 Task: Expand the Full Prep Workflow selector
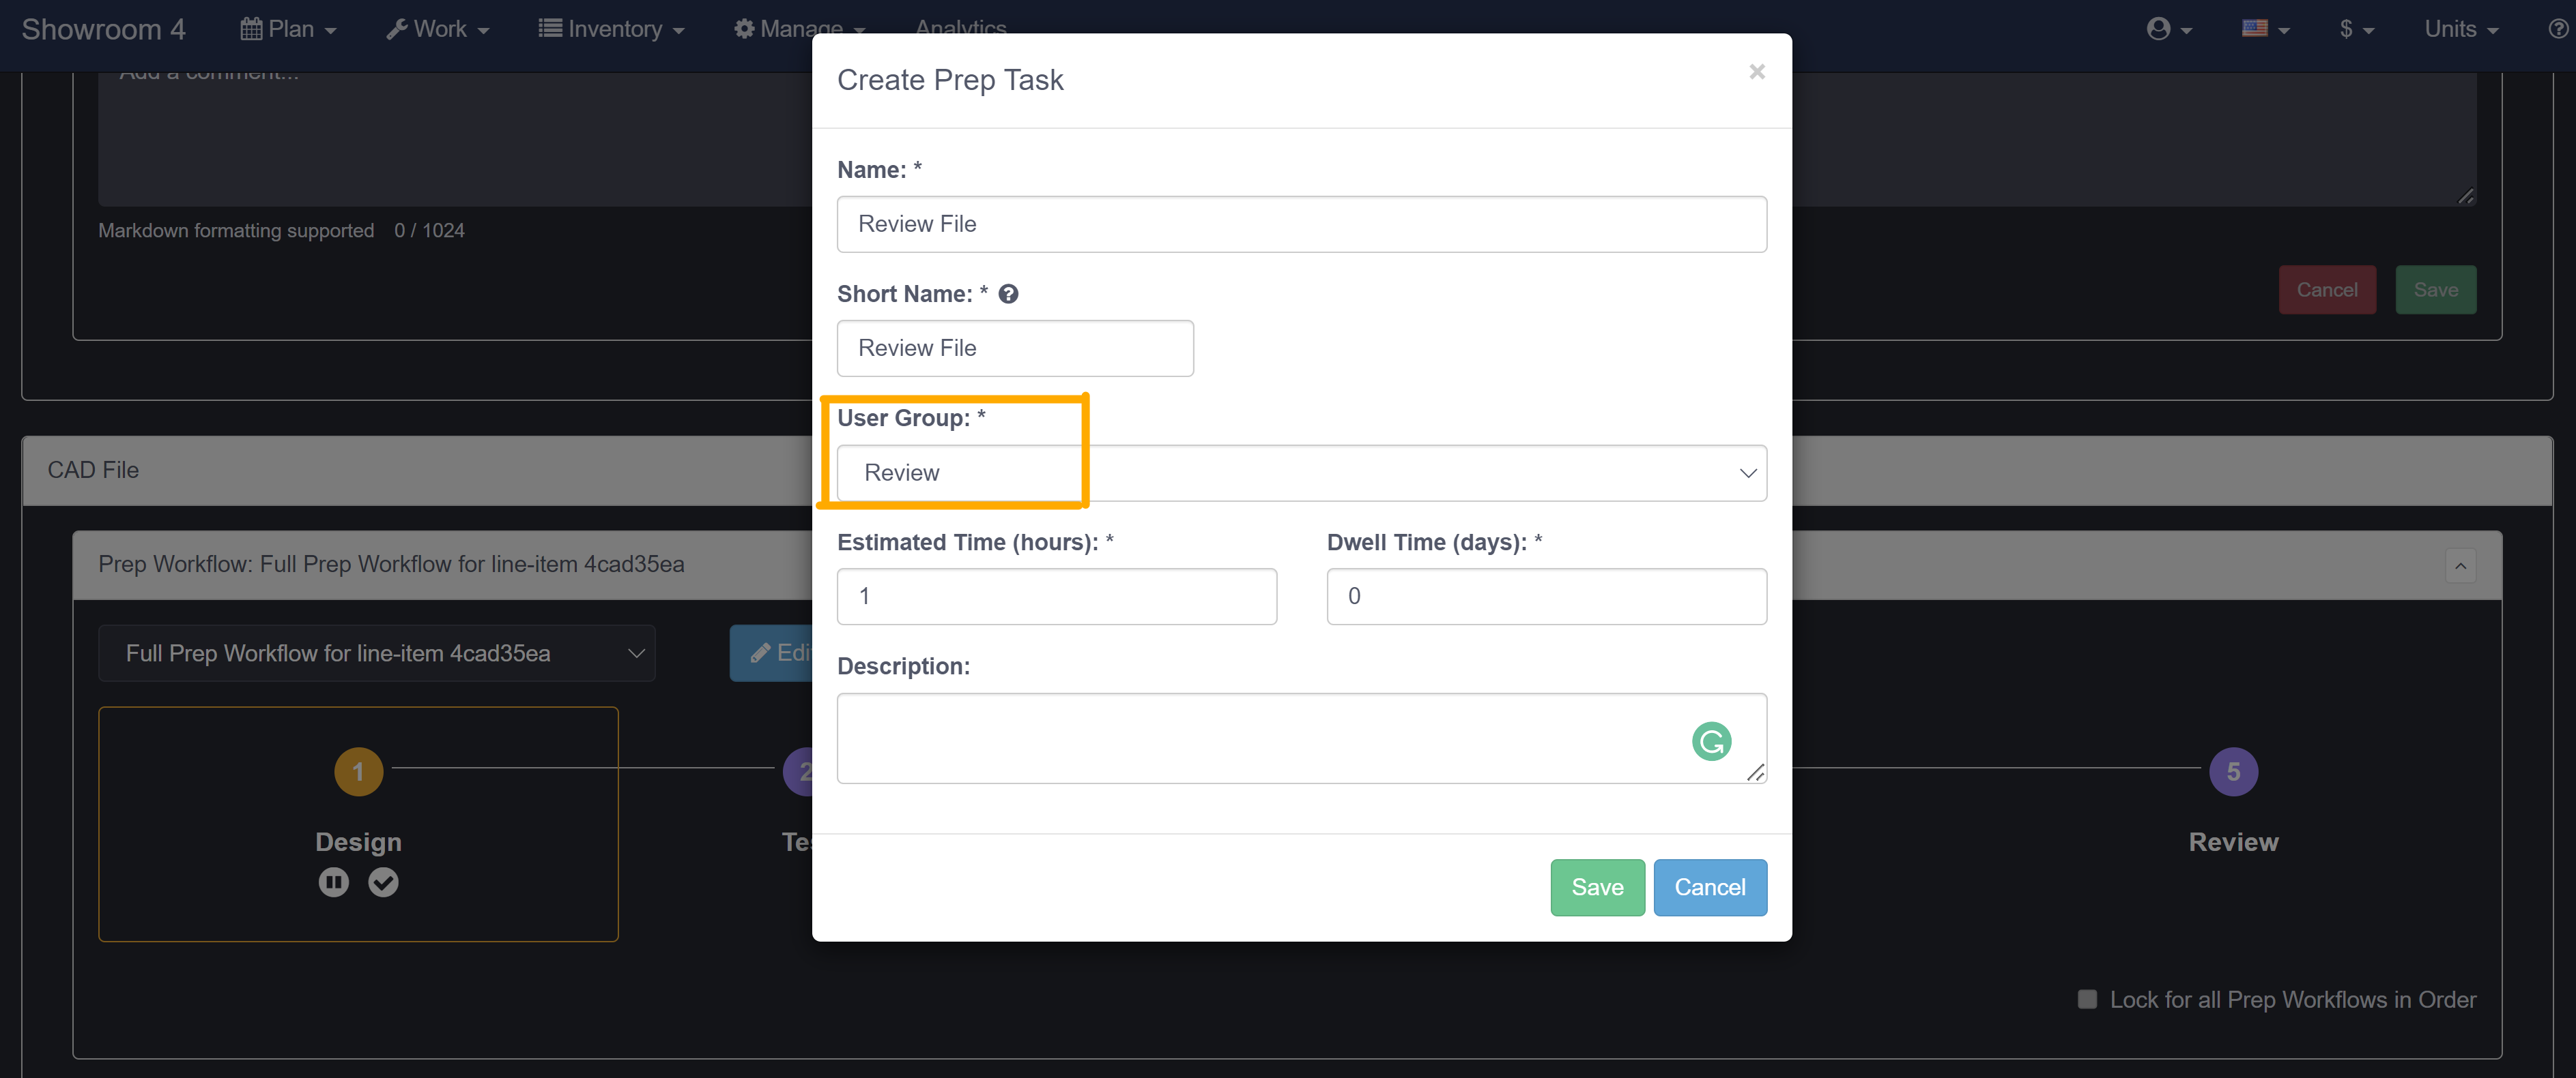pyautogui.click(x=376, y=653)
